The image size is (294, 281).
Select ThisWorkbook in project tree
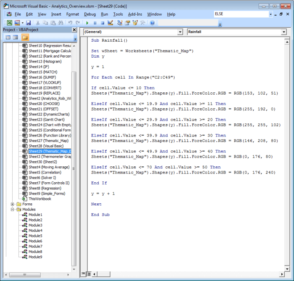[x=40, y=199]
